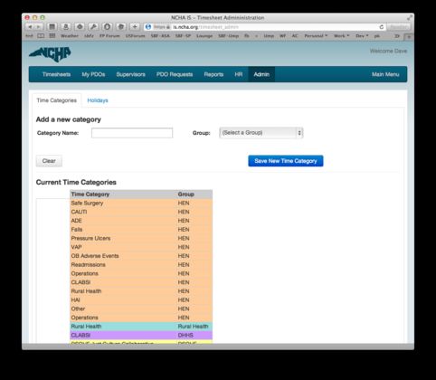Click the Save New Time Category button
The image size is (436, 380).
[286, 161]
